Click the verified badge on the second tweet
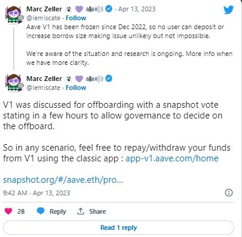This screenshot has height=237, width=242. (x=109, y=79)
